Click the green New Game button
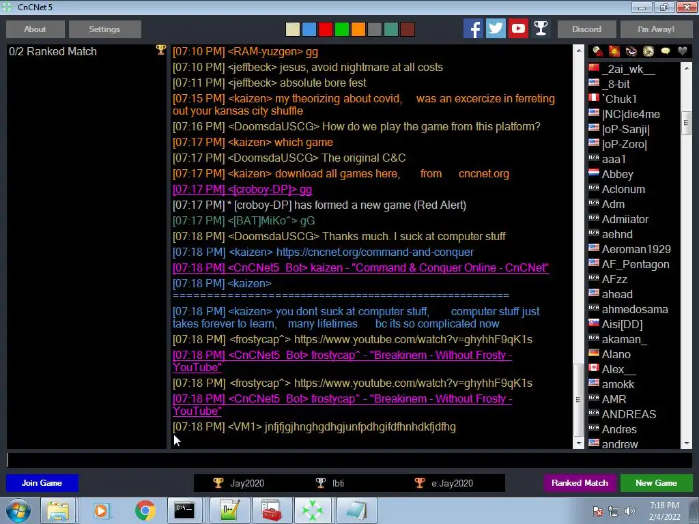Screen dimensions: 699x524 pyautogui.click(x=656, y=483)
